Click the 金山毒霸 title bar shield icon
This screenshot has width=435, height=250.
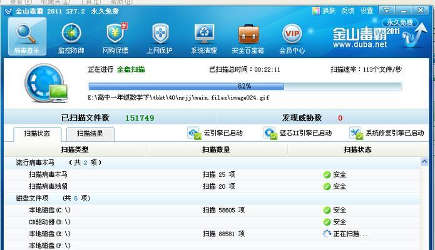point(9,11)
